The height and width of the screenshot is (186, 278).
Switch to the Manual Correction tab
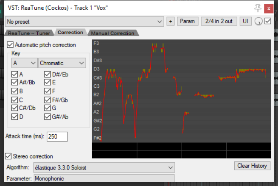(112, 33)
